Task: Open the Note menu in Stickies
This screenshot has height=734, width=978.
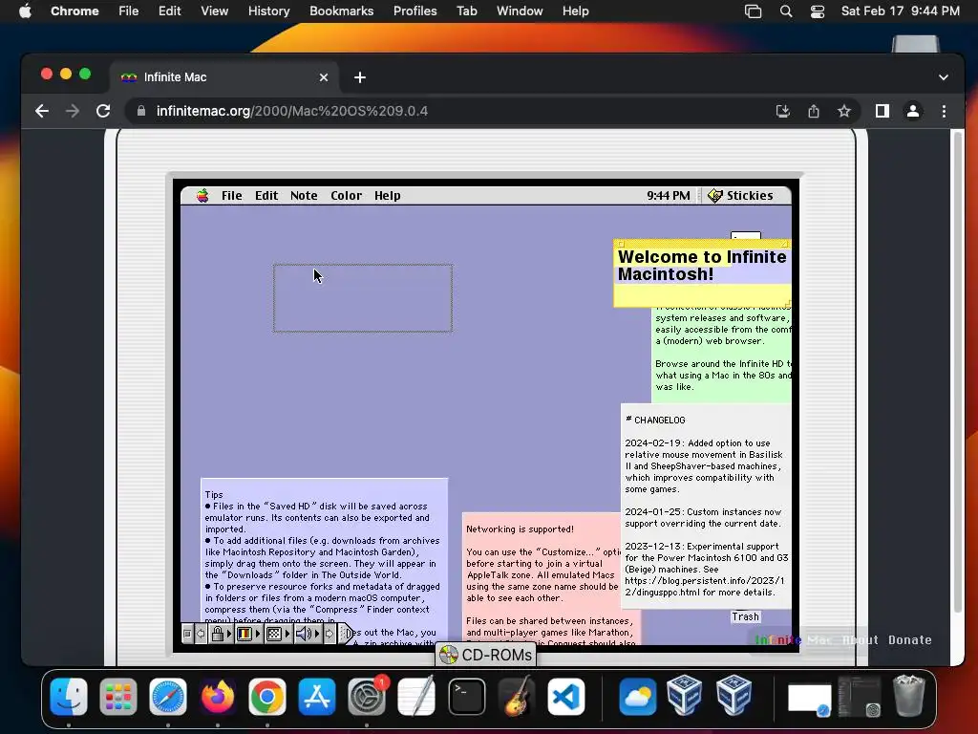Action: point(304,195)
